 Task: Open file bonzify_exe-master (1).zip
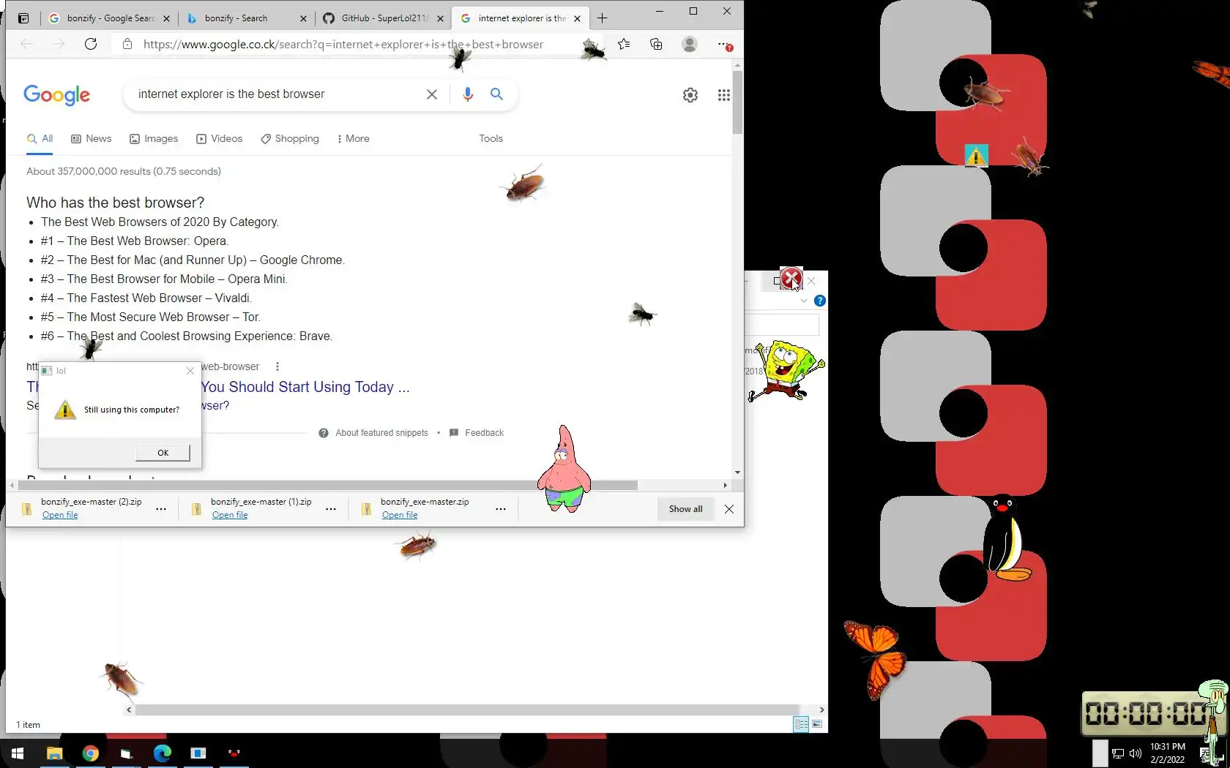(230, 515)
